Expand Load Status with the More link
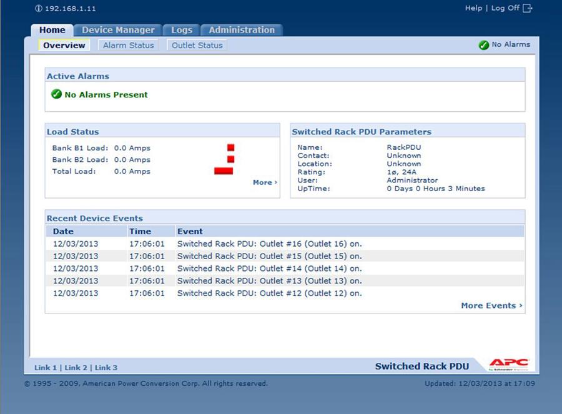Image resolution: width=562 pixels, height=414 pixels. tap(265, 182)
